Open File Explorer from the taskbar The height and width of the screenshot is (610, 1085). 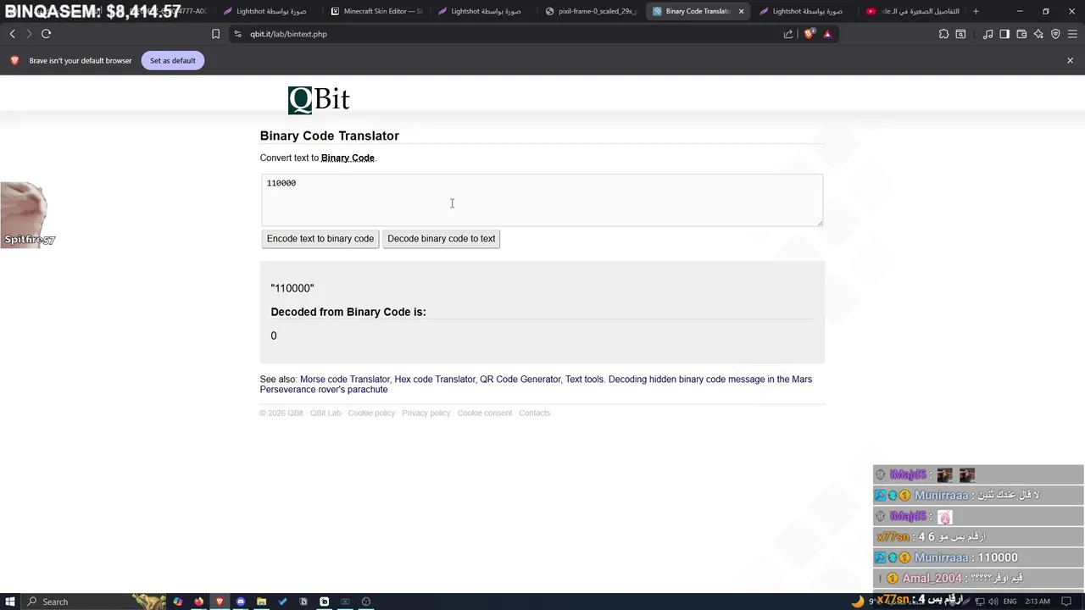261,602
